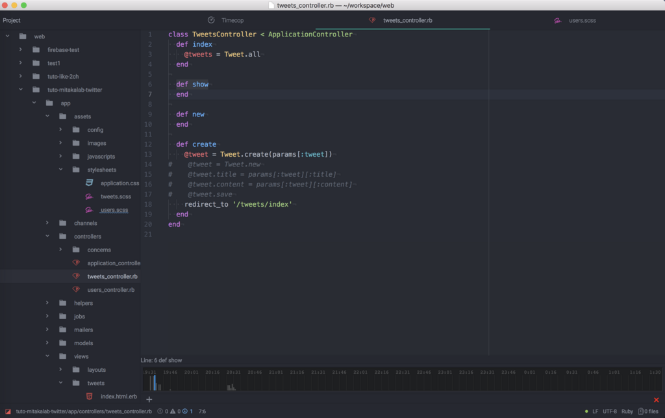Click the Project panel header
665x418 pixels.
[12, 20]
